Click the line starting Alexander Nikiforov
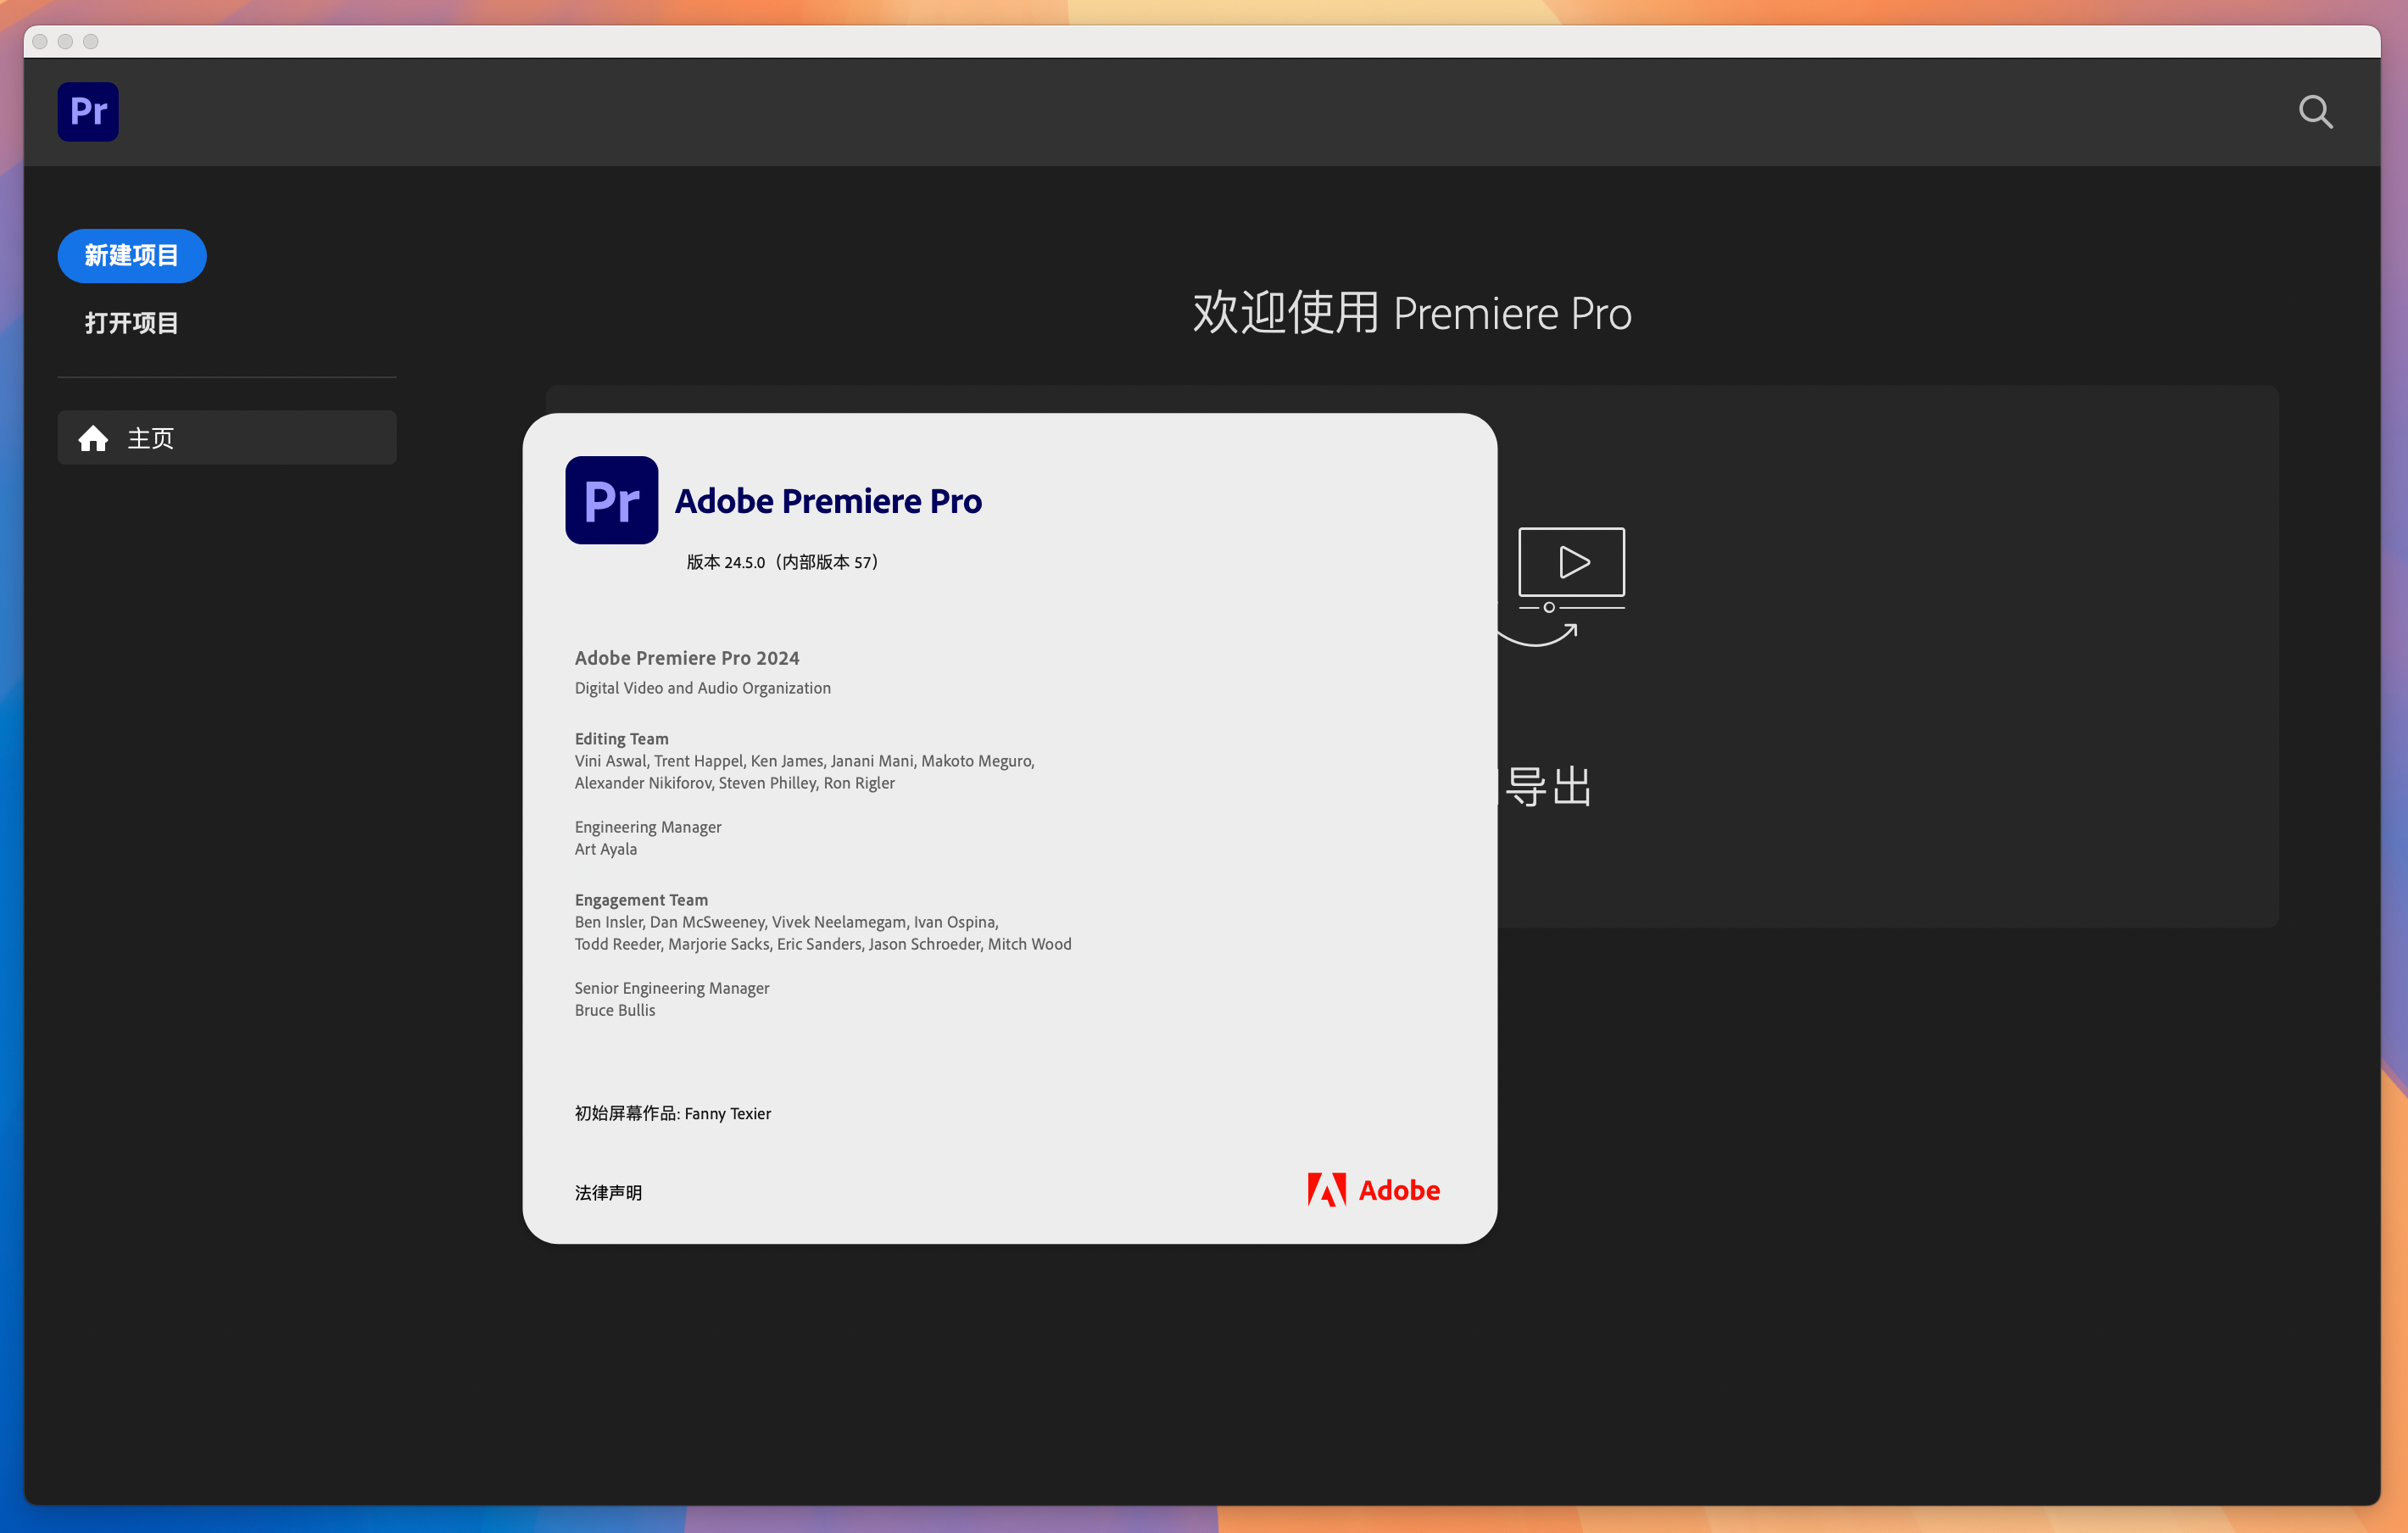This screenshot has width=2408, height=1533. pyautogui.click(x=734, y=783)
